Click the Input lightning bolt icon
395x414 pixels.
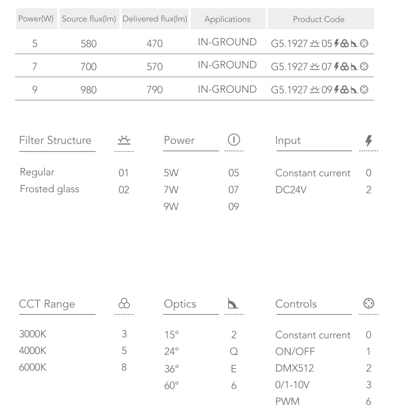coord(369,141)
